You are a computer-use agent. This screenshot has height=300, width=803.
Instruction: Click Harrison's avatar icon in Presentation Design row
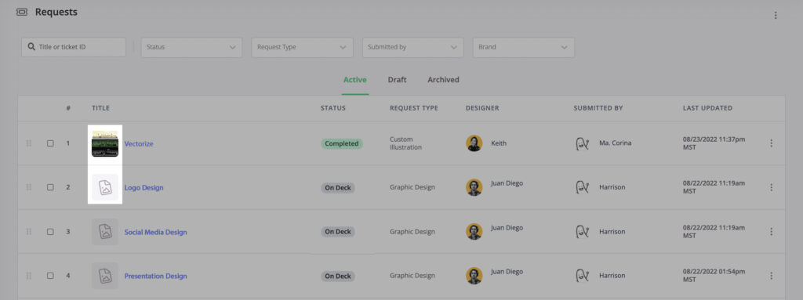pos(583,276)
